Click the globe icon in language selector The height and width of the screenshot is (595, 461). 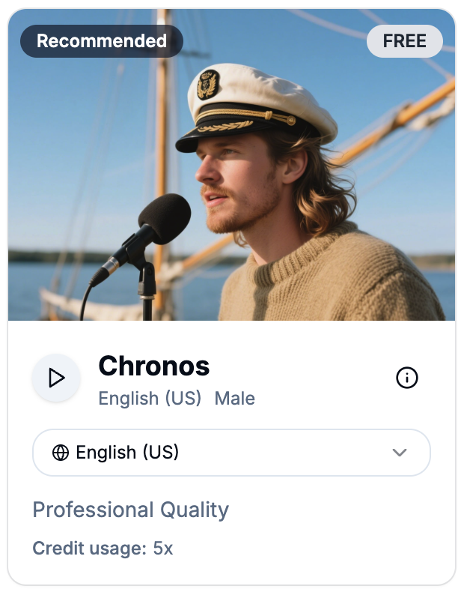pos(61,453)
